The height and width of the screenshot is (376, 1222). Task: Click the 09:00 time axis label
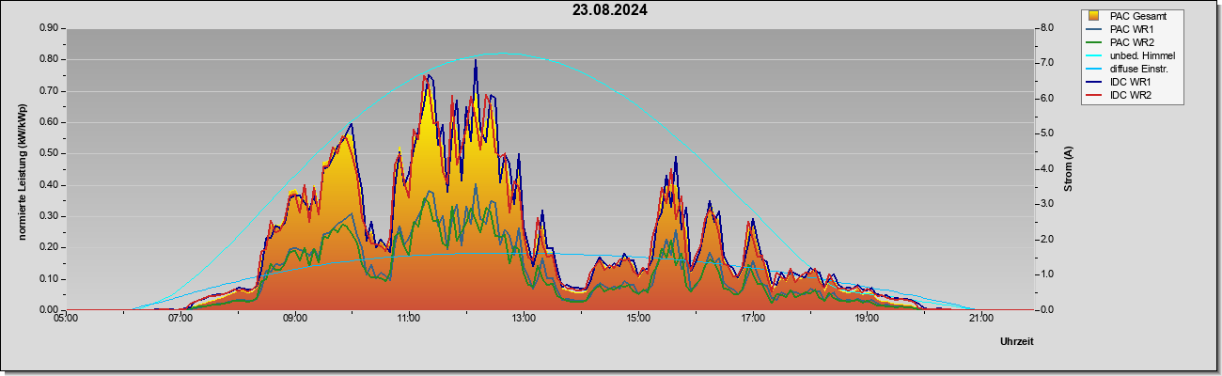[x=294, y=319]
